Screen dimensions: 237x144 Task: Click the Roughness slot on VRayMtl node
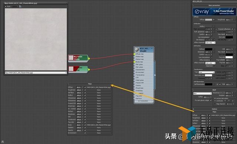[144, 88]
